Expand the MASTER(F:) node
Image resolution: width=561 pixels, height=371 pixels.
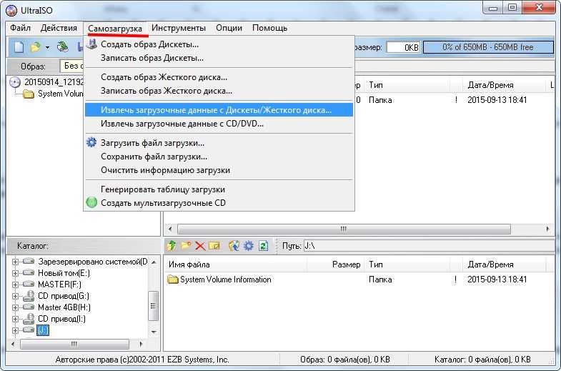tap(15, 285)
